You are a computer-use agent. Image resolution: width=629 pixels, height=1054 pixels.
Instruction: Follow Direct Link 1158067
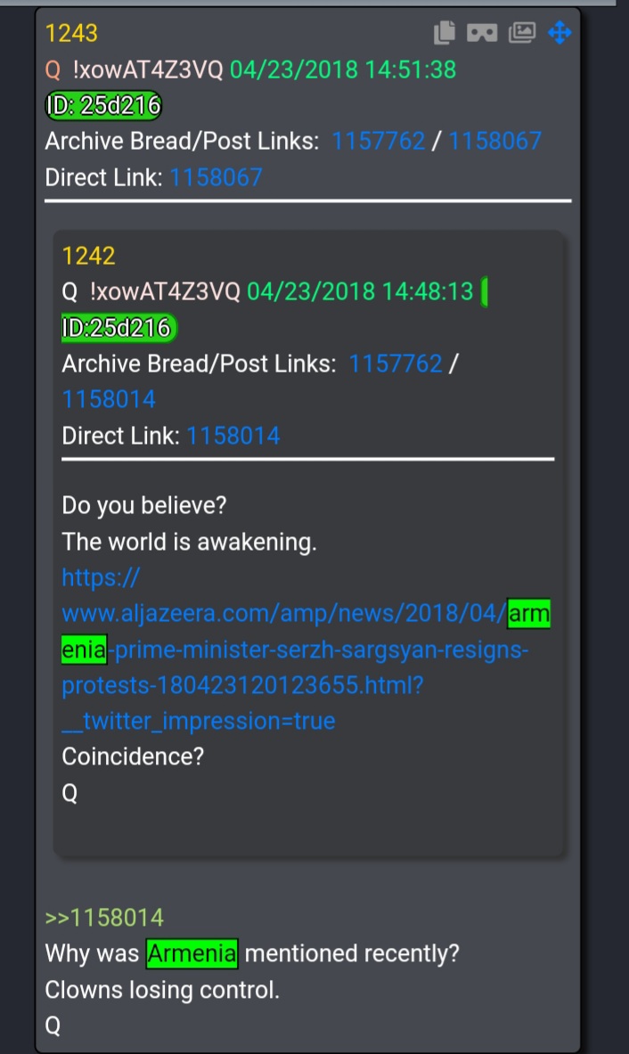coord(216,177)
